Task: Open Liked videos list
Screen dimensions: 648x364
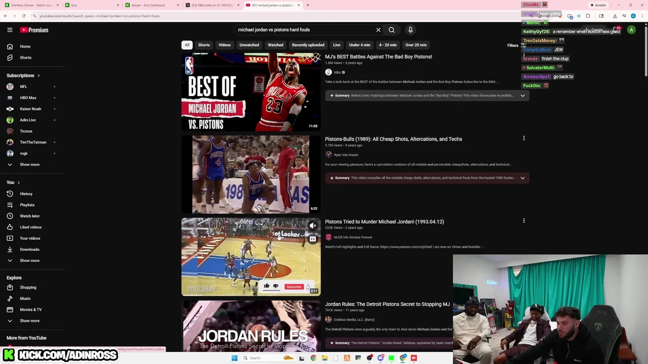Action: 32,227
